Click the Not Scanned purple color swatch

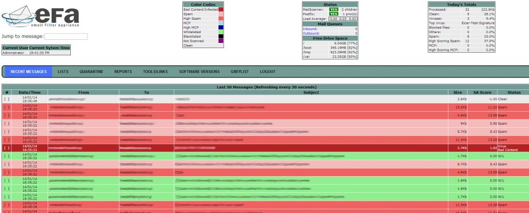click(221, 40)
